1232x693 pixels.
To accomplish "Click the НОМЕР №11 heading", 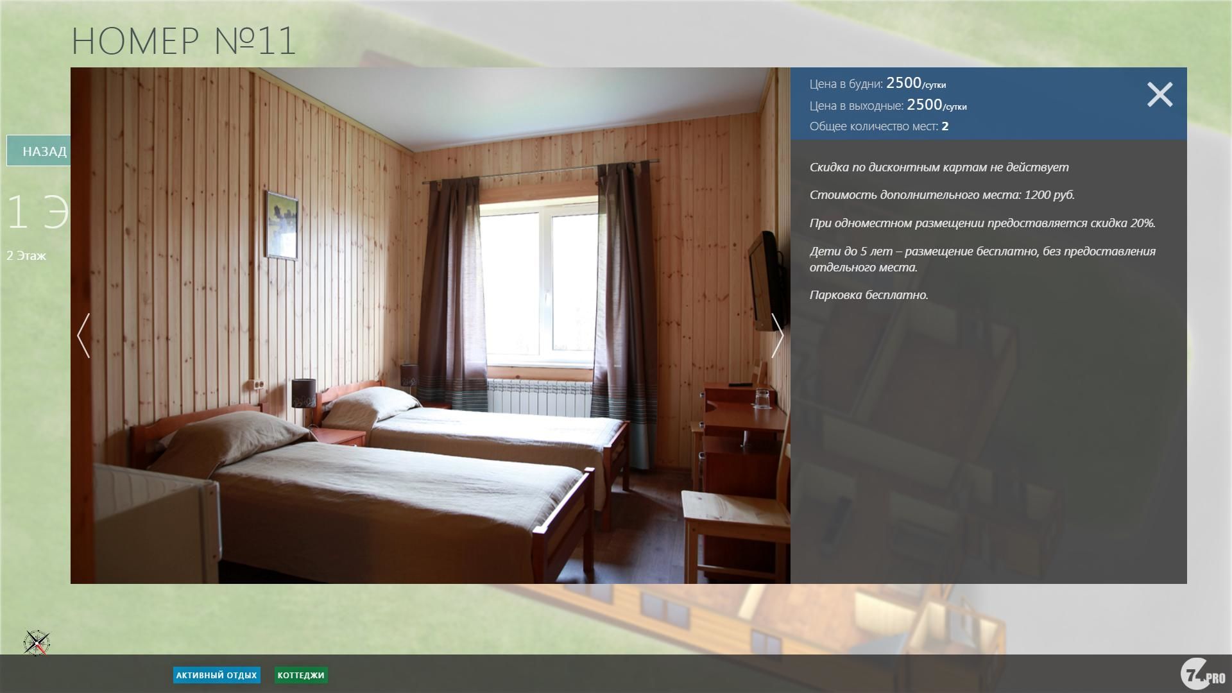I will point(184,40).
